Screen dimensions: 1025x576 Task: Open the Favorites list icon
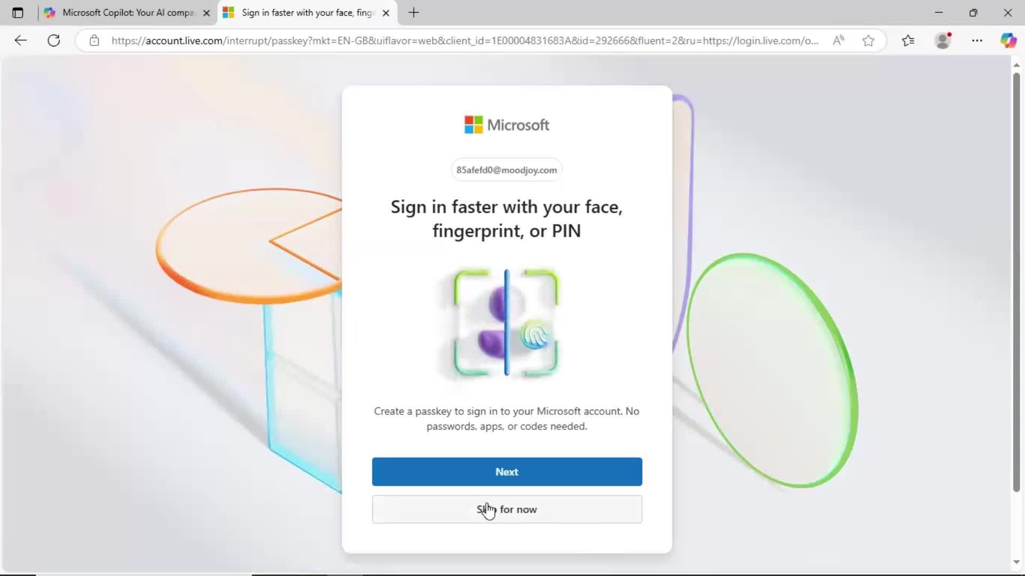tap(908, 41)
